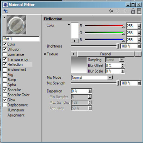Toggle the Specular channel checkbox

tap(5, 90)
